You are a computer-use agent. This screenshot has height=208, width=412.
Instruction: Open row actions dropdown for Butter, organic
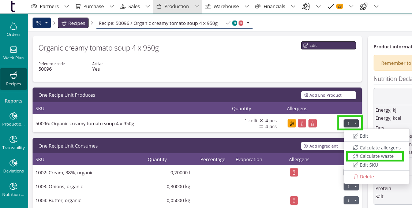(351, 200)
